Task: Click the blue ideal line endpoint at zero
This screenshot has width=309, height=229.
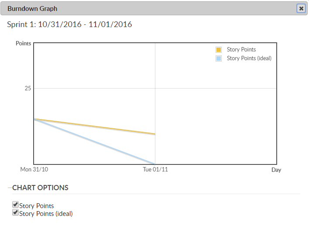Action: tap(155, 164)
